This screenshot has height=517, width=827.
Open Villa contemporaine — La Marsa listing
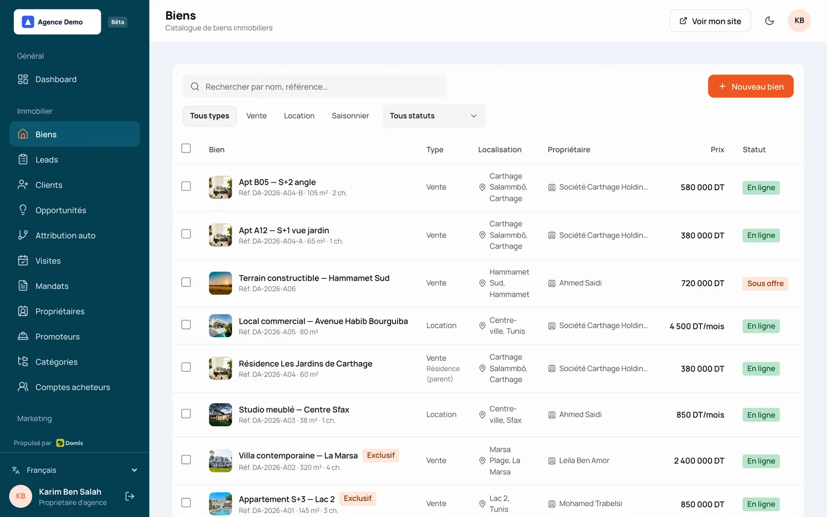pos(298,455)
